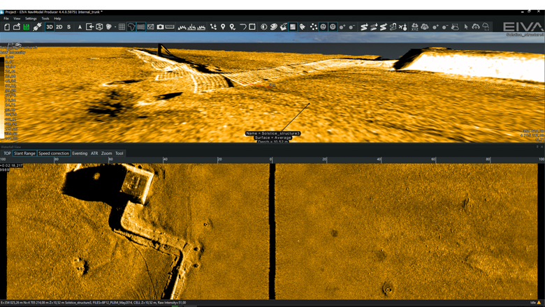Open the Settings menu

[31, 19]
